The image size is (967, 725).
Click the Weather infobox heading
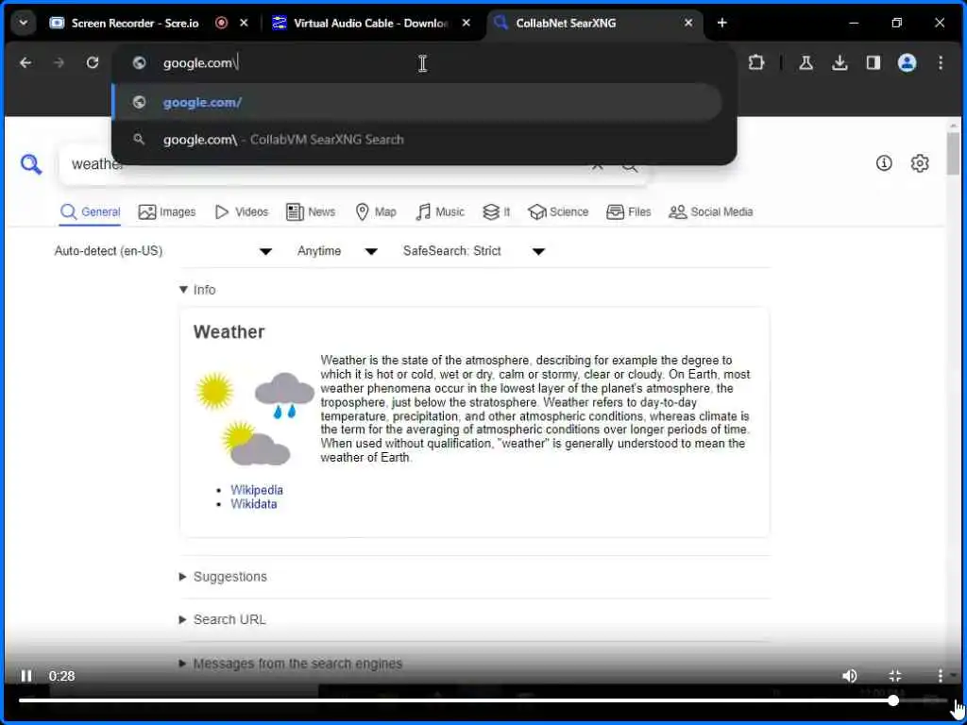pyautogui.click(x=229, y=332)
